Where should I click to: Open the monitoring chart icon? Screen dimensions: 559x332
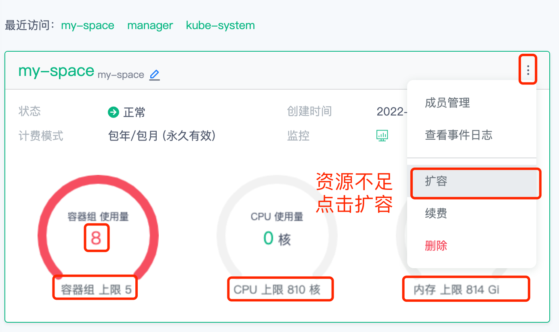[x=382, y=135]
